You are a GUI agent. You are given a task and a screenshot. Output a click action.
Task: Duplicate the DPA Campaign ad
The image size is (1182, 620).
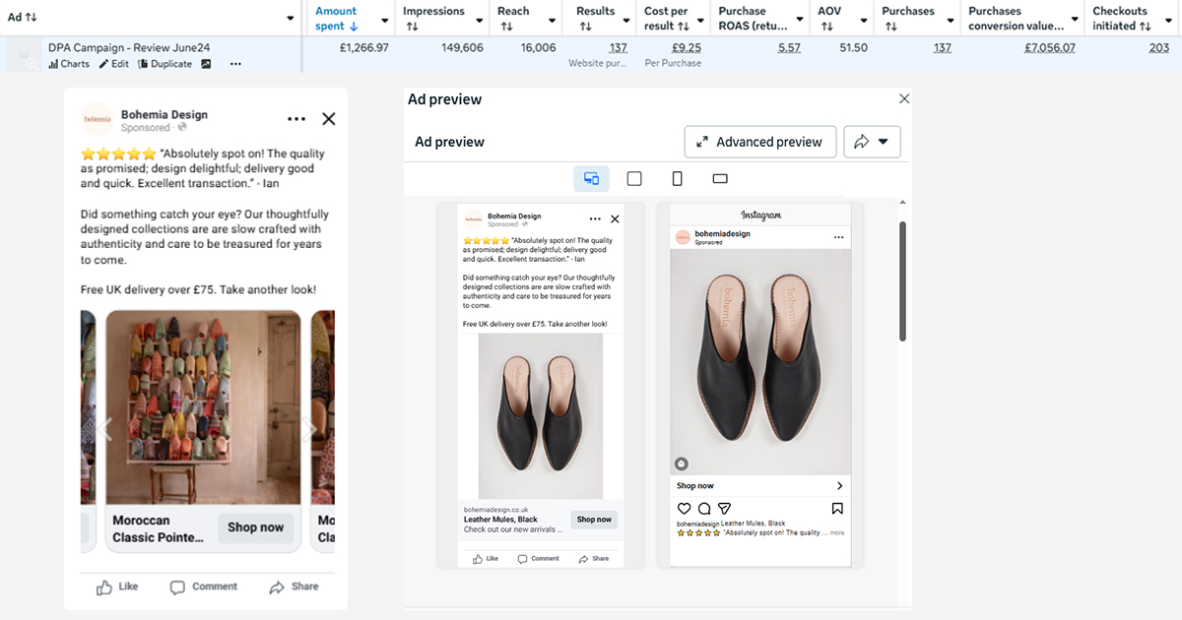tap(164, 64)
